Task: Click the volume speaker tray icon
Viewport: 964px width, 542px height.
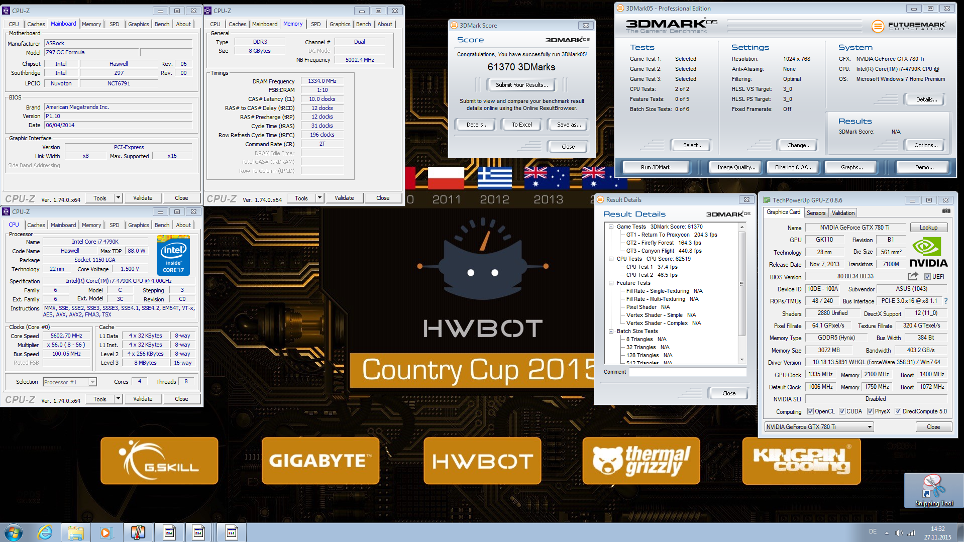Action: tap(899, 532)
